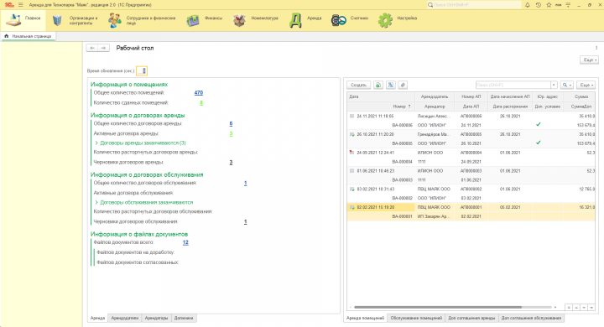Open rental contract drafts count link
Viewport: 604px width, 327px height.
point(231,163)
